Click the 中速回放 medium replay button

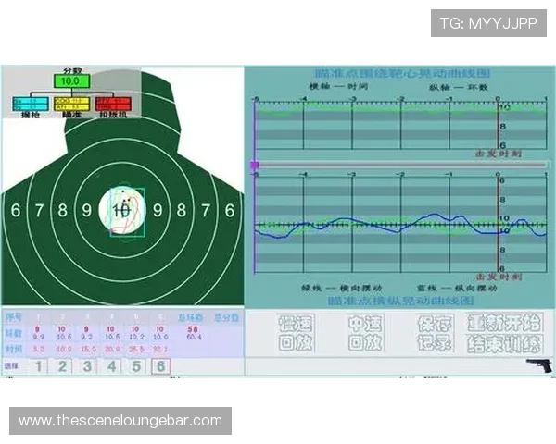pos(364,333)
